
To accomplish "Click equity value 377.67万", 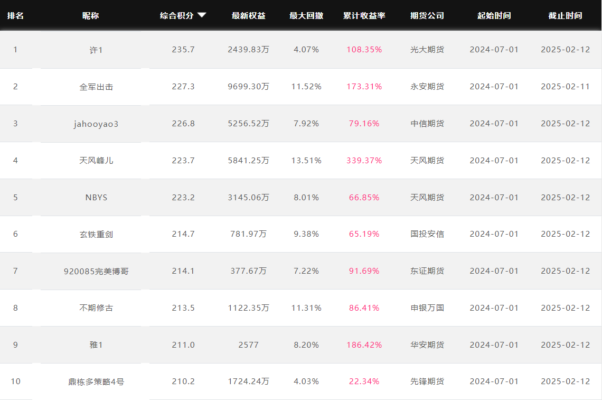I will [x=248, y=271].
